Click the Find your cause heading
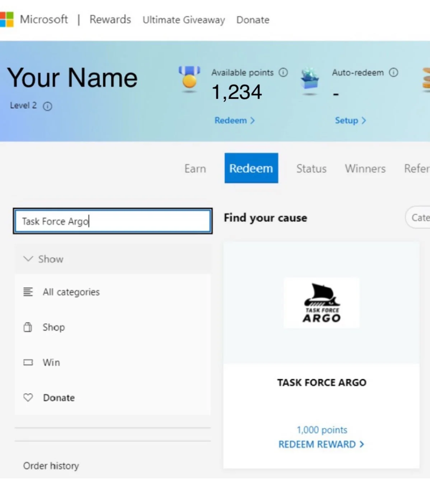The image size is (430, 483). (266, 218)
